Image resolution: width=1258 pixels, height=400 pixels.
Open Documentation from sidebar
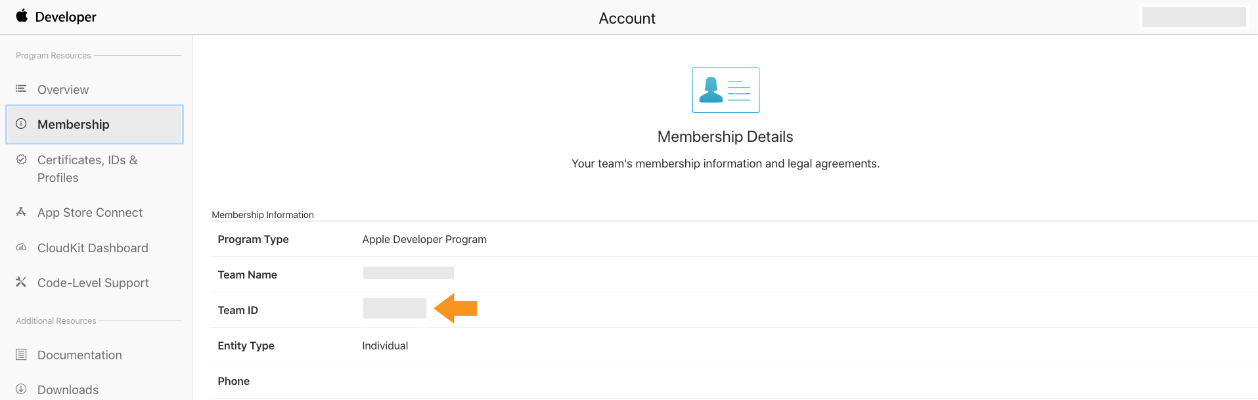click(79, 355)
